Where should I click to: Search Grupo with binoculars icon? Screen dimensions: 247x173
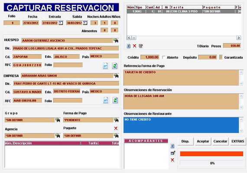(x=58, y=120)
